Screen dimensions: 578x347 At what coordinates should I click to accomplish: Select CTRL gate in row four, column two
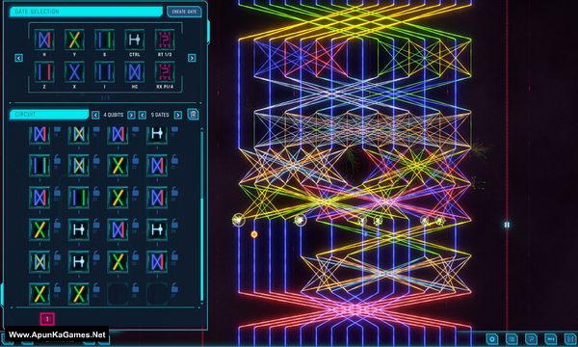point(79,229)
